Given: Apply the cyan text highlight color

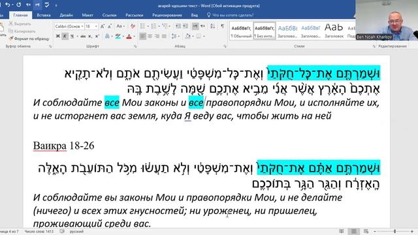Looking at the screenshot, I should click(x=118, y=36).
